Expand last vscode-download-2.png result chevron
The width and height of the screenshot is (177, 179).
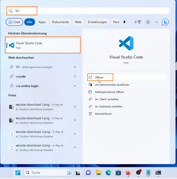[x=75, y=147]
